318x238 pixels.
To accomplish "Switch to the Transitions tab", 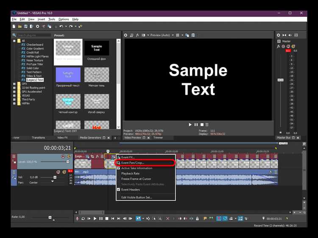I will click(x=38, y=138).
